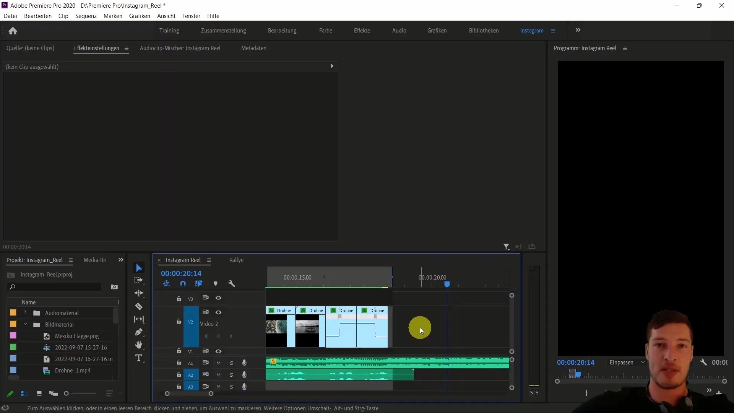
Task: Switch project panel to list view
Action: [25, 393]
